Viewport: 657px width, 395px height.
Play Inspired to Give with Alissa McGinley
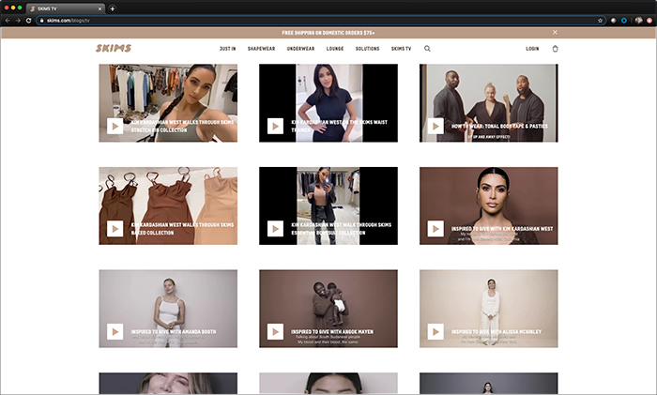tap(435, 332)
